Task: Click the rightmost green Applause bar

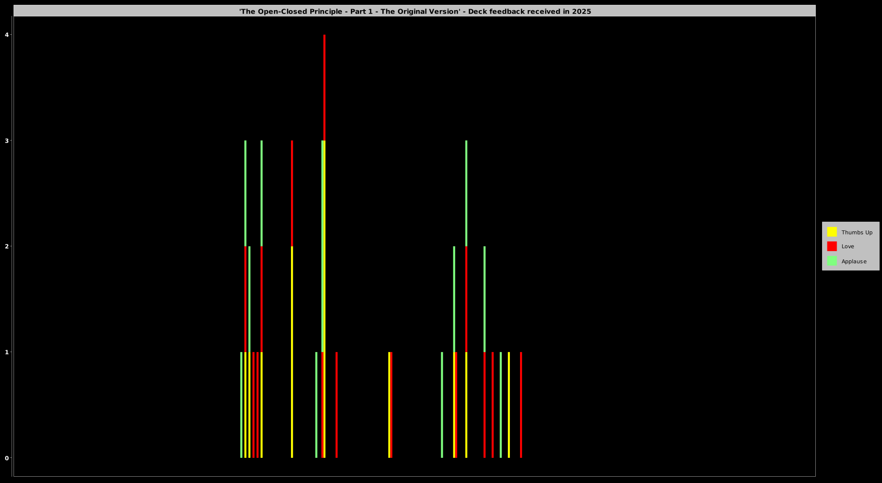Action: click(500, 405)
